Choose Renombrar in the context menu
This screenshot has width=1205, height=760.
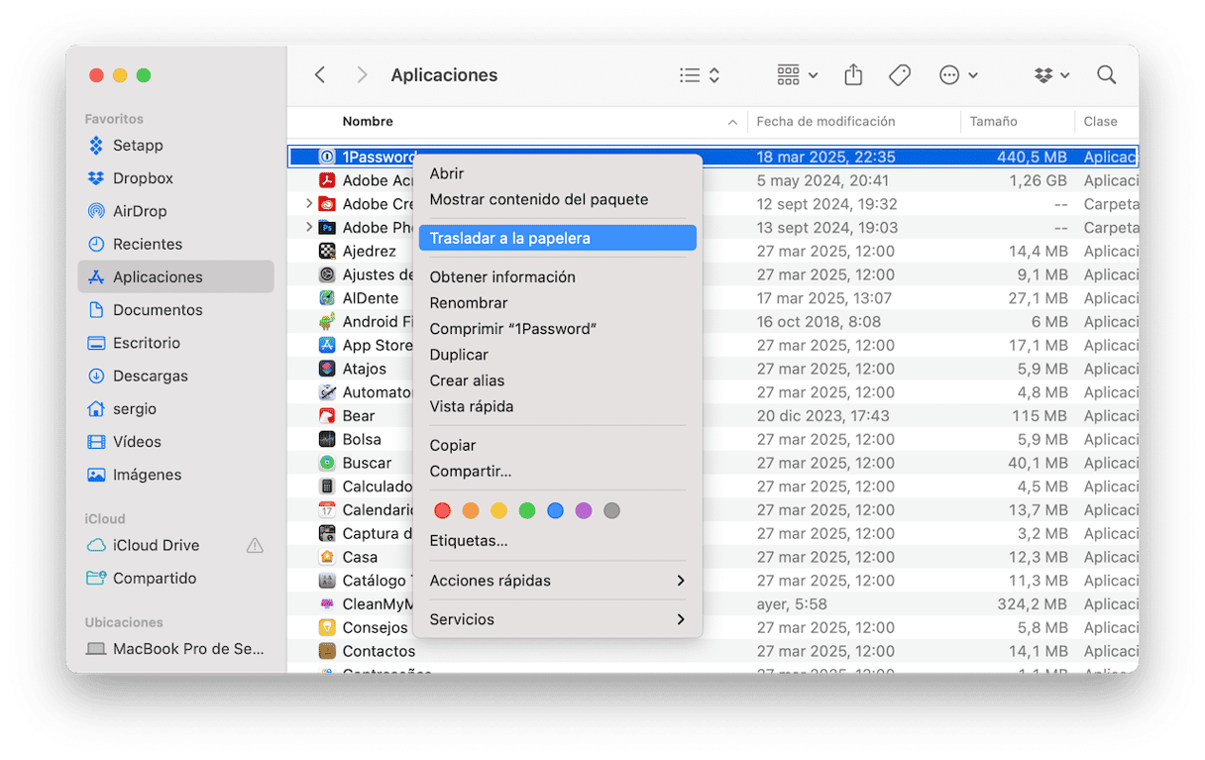[558, 303]
